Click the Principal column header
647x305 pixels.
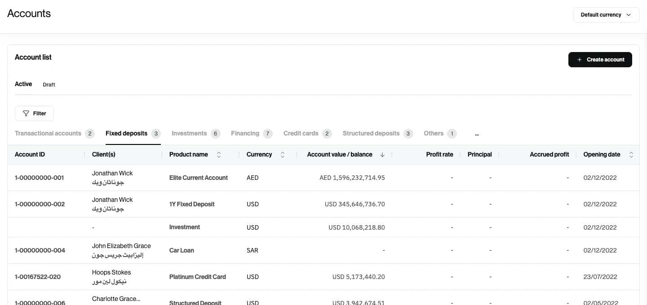(479, 154)
